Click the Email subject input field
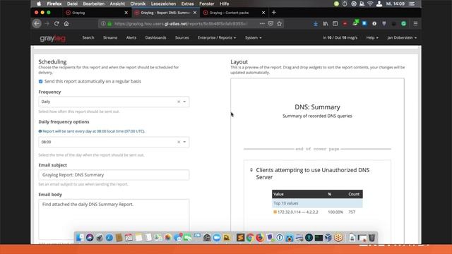Image resolution: width=452 pixels, height=254 pixels. 114,175
